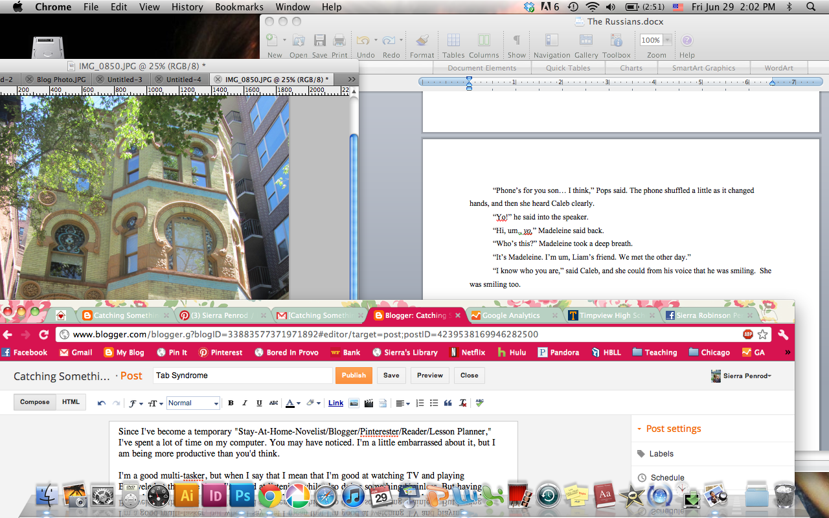Click the quote icon in post editor
This screenshot has height=518, width=829.
tap(448, 403)
